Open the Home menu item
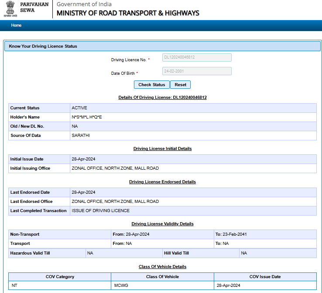The image size is (322, 293). 16,25
